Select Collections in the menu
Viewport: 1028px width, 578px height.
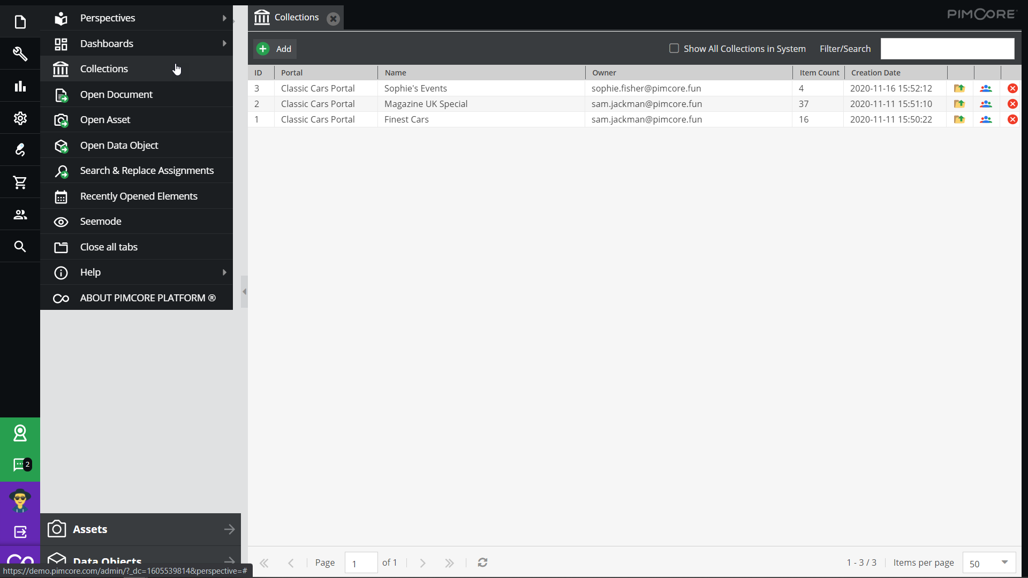(x=137, y=69)
